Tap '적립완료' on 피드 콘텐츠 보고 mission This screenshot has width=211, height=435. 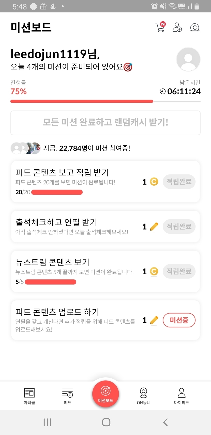point(179,182)
